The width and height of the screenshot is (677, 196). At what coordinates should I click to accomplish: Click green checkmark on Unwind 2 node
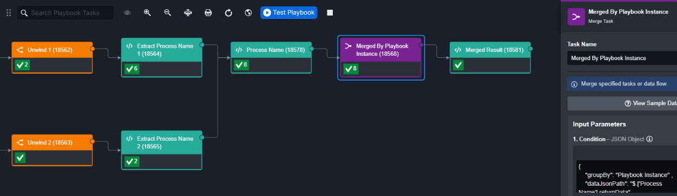20,158
